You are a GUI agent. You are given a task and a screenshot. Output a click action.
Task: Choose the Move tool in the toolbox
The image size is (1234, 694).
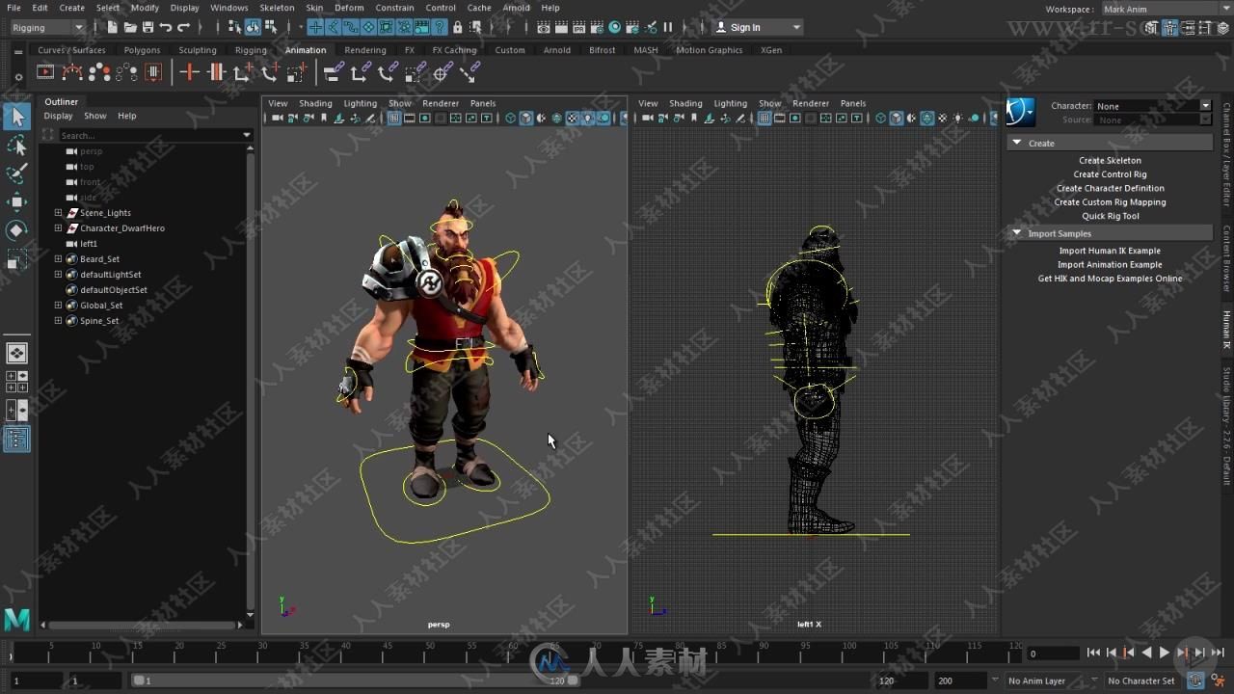coord(16,201)
